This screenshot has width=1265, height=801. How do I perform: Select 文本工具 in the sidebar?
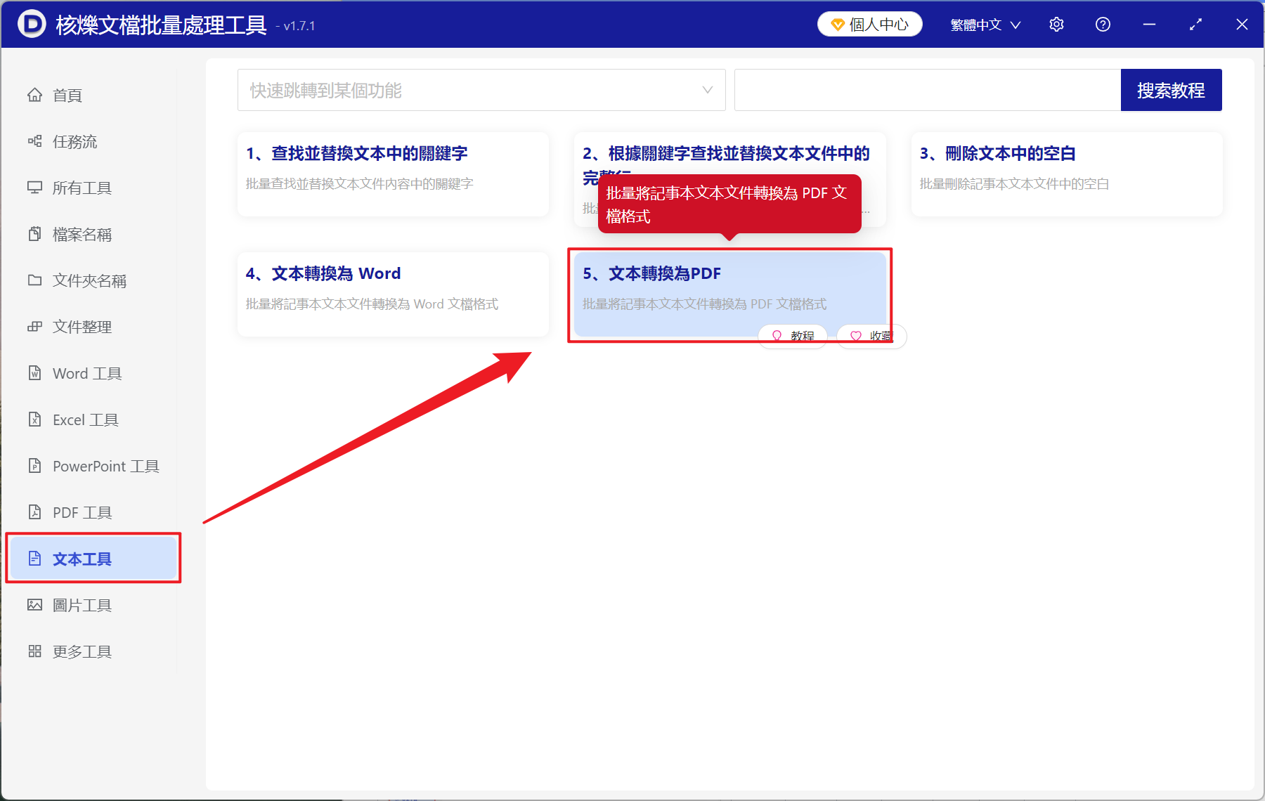click(x=93, y=559)
